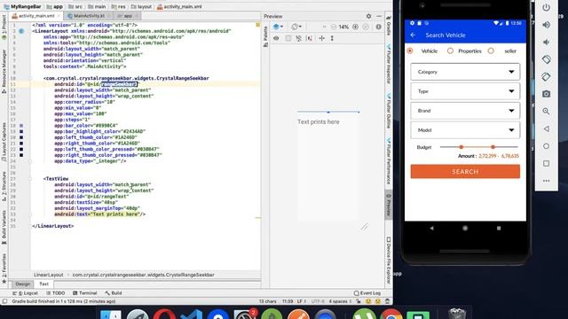568x319 pixels.
Task: Click the emulator zoom magnifier icon
Action: (547, 112)
